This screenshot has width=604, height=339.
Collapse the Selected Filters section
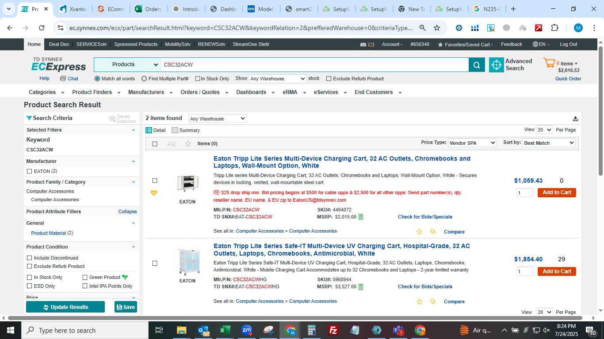tap(134, 130)
